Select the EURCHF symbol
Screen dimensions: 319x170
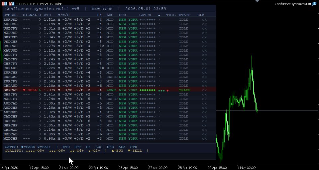click(x=11, y=73)
